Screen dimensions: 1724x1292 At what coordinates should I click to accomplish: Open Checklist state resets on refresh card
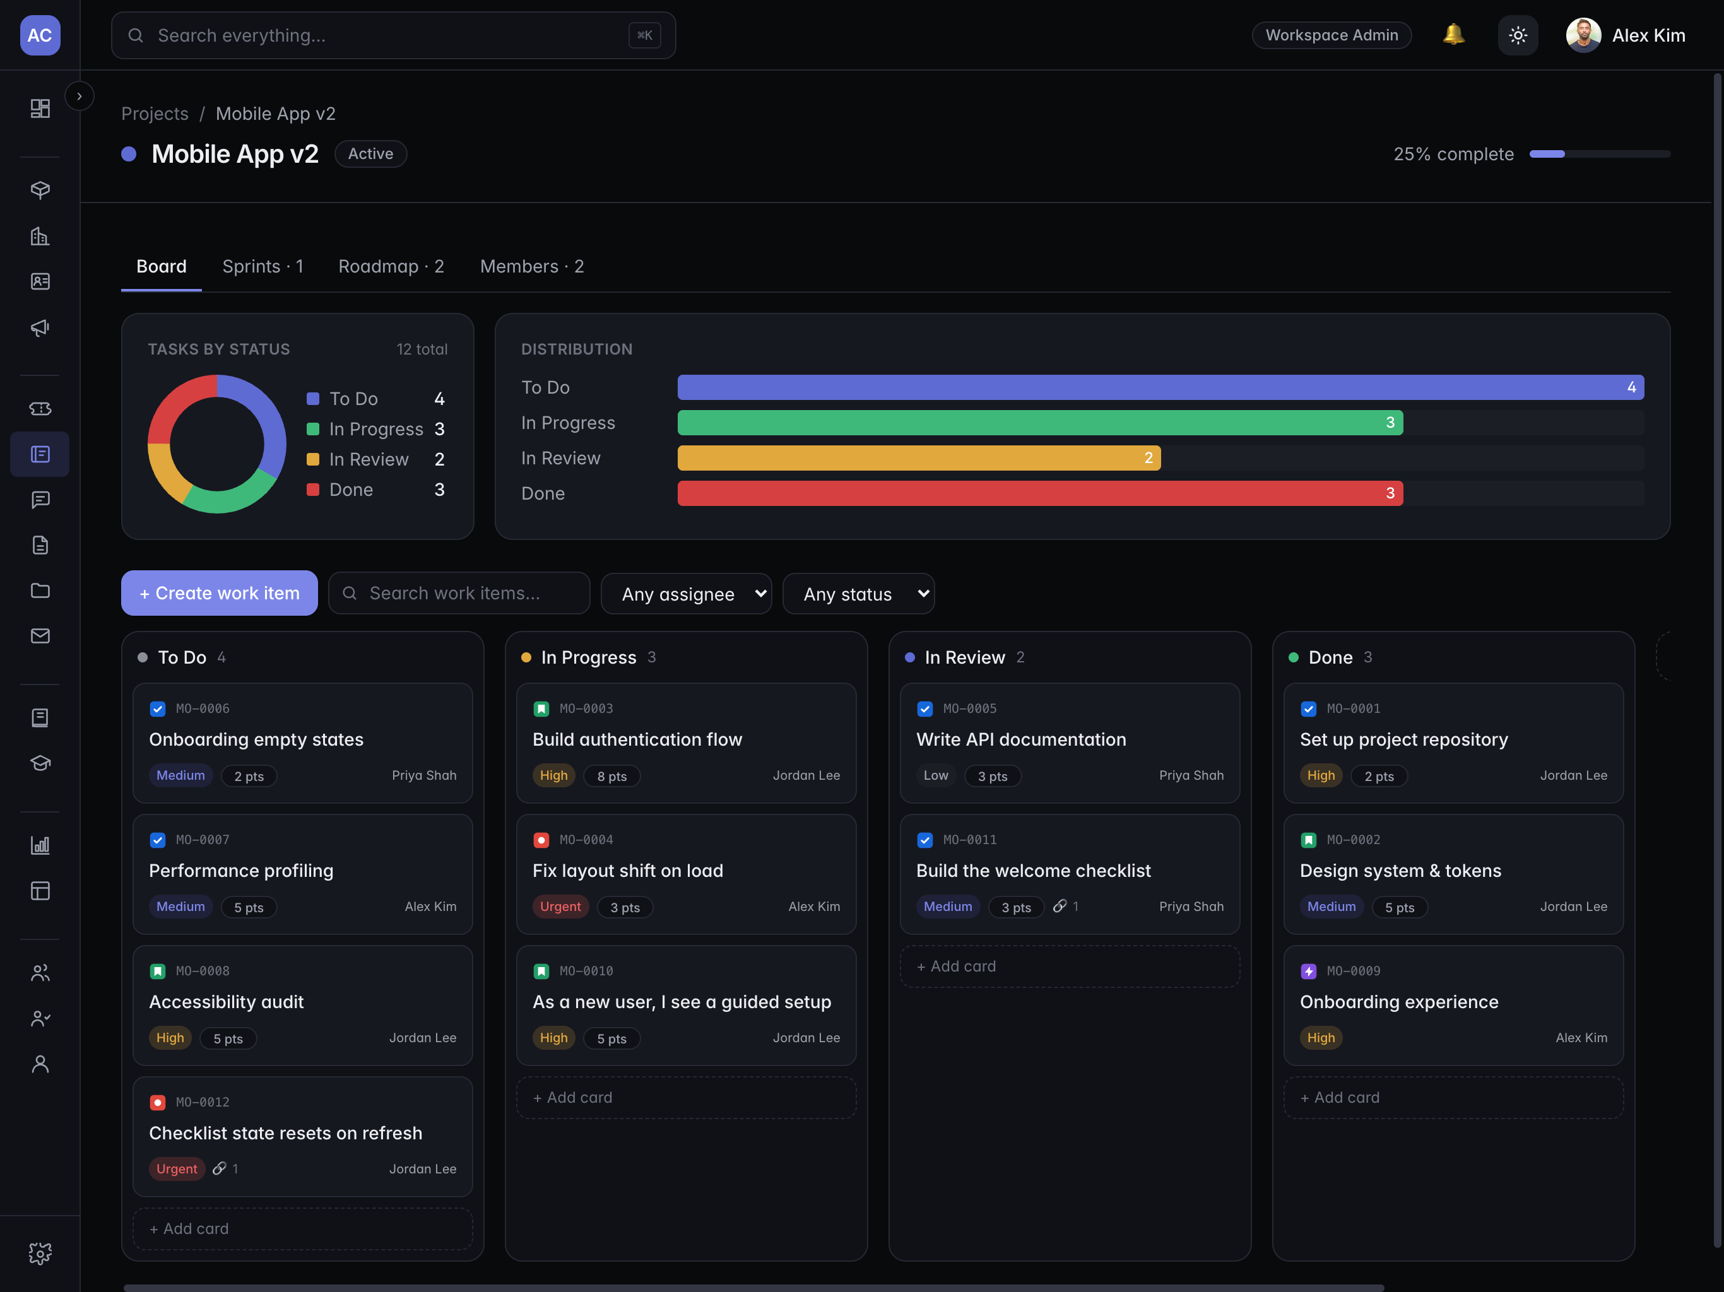pos(302,1136)
